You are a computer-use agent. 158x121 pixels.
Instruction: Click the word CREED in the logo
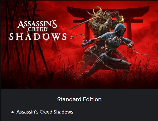pyautogui.click(x=38, y=29)
